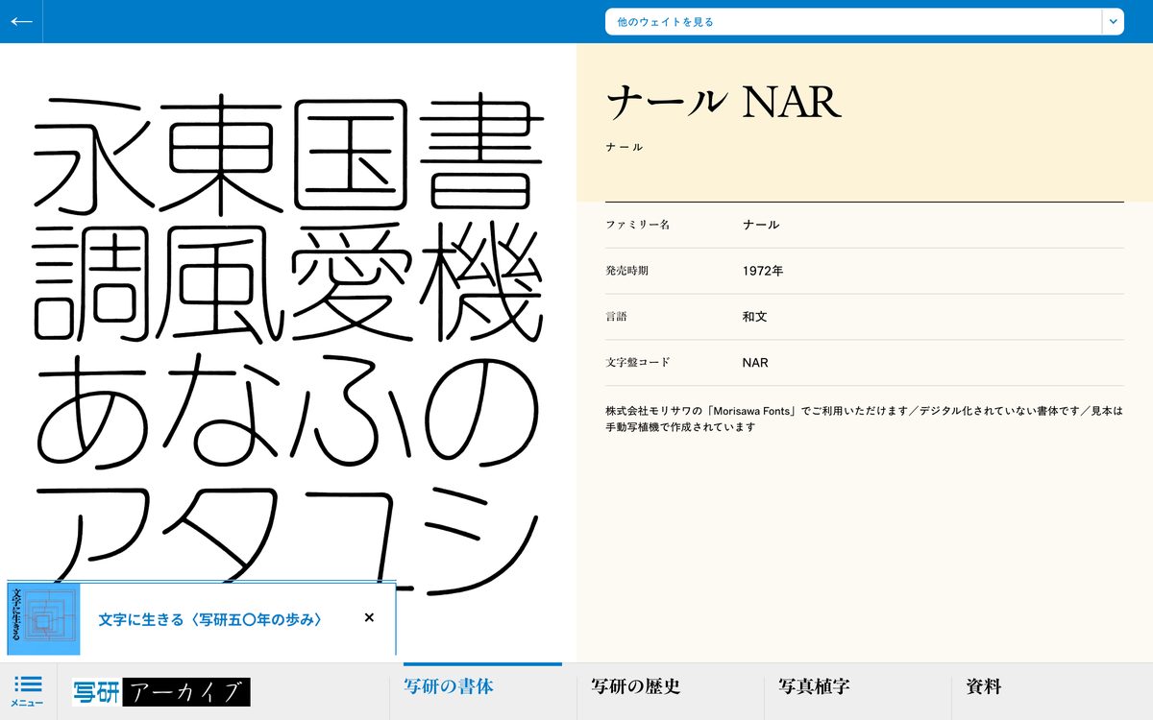Open the 文字に生きる book cover thumbnail
Viewport: 1153px width, 720px height.
[x=44, y=619]
